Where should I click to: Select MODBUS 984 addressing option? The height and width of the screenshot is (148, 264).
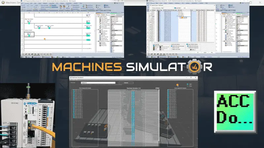pos(193,47)
